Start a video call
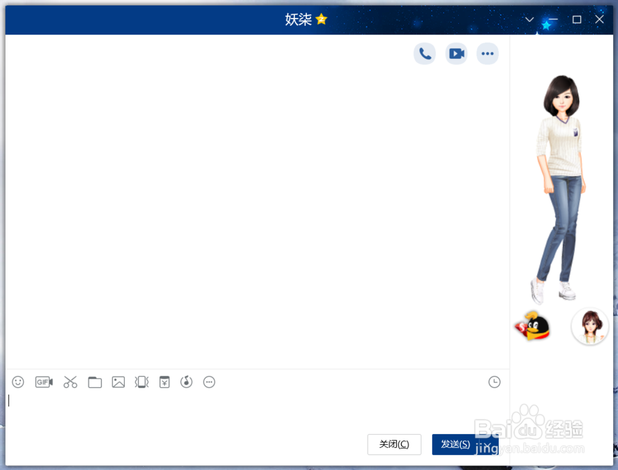Viewport: 618px width, 470px height. [457, 54]
